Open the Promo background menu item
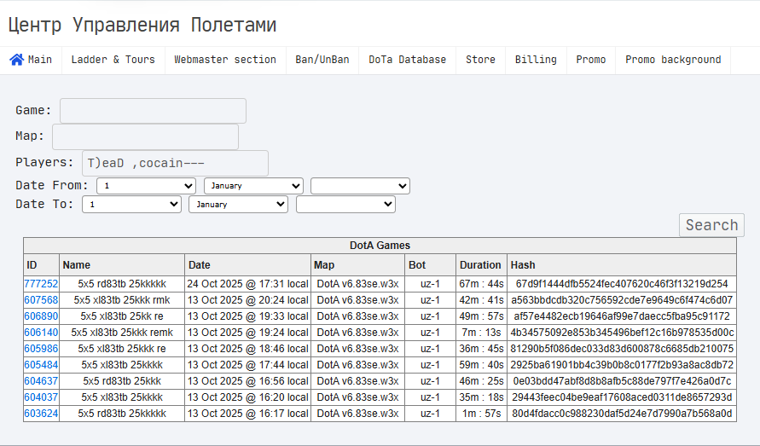Screen dimensions: 760x446 pos(673,60)
